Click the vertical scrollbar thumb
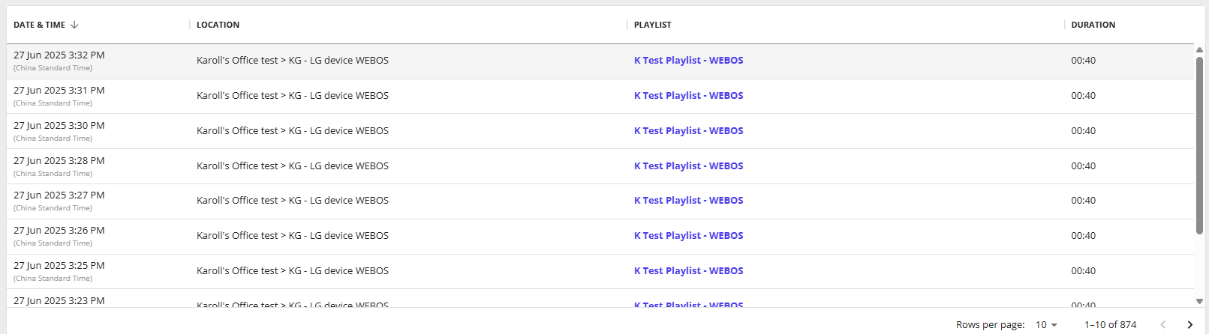The width and height of the screenshot is (1209, 334). pos(1199,145)
